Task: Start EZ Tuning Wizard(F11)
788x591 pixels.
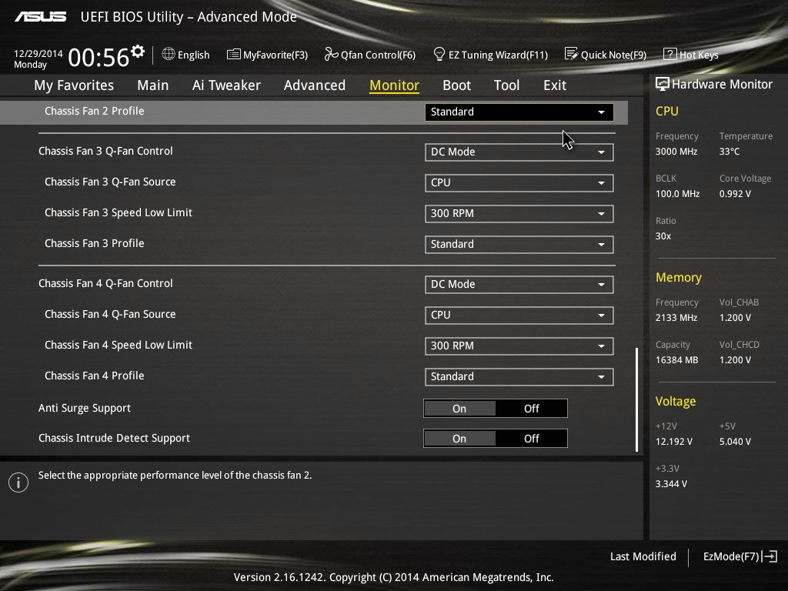Action: [x=490, y=55]
